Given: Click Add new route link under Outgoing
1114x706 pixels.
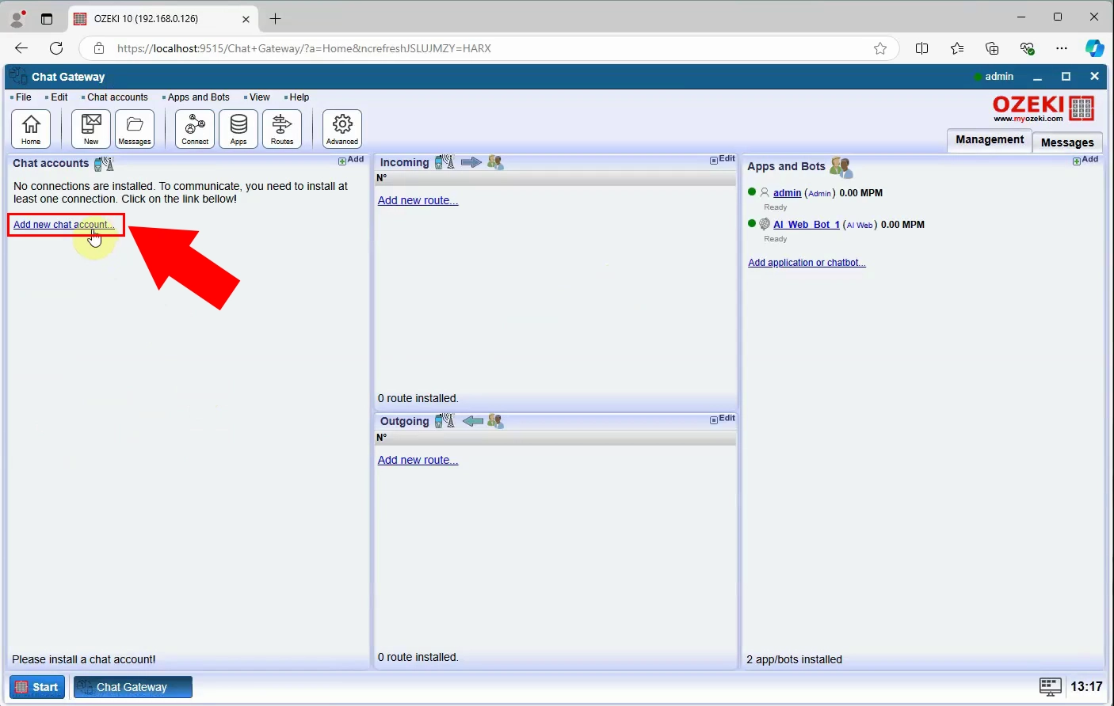Looking at the screenshot, I should click(418, 460).
